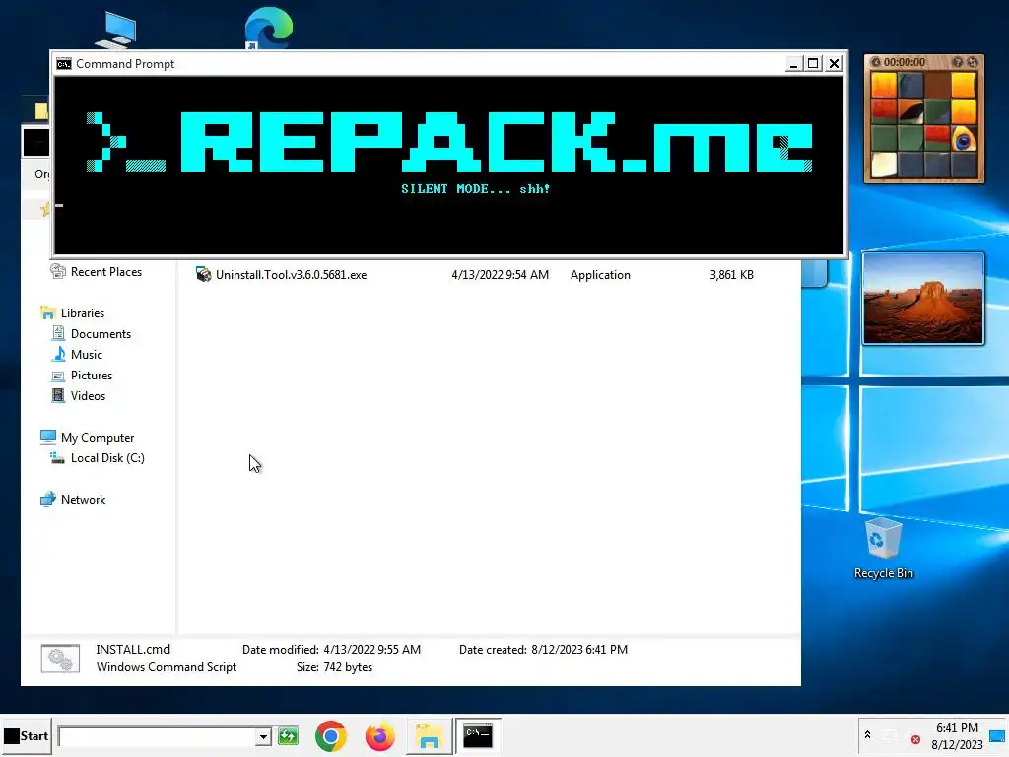Viewport: 1009px width, 757px height.
Task: Click the Uninstall Tool exe file icon
Action: [203, 274]
